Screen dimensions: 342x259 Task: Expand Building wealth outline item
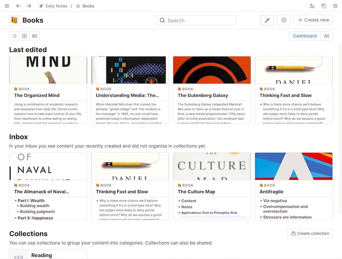pyautogui.click(x=18, y=206)
